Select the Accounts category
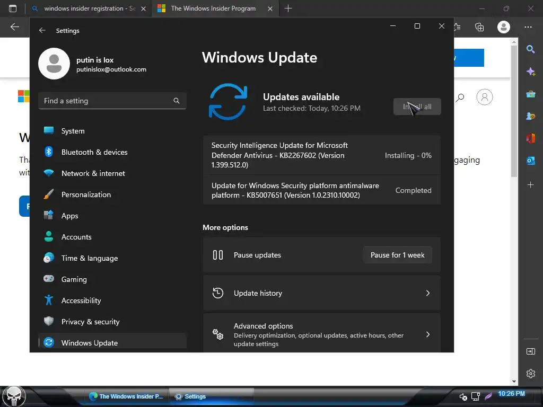543x407 pixels. tap(112, 237)
